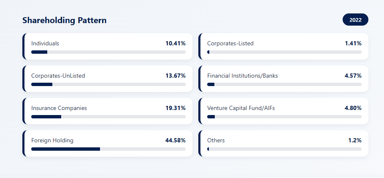384x178 pixels.
Task: Click the Corporates-UnListed label
Action: [58, 76]
